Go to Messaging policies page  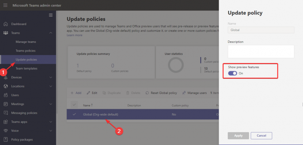click(x=24, y=113)
